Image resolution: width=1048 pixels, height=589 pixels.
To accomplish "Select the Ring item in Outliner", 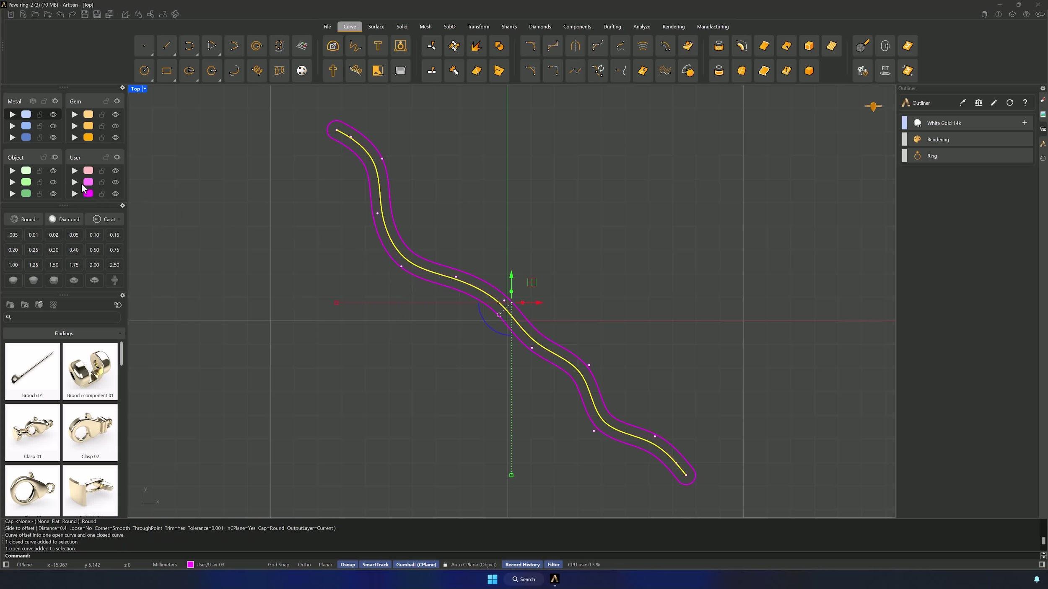I will click(967, 156).
